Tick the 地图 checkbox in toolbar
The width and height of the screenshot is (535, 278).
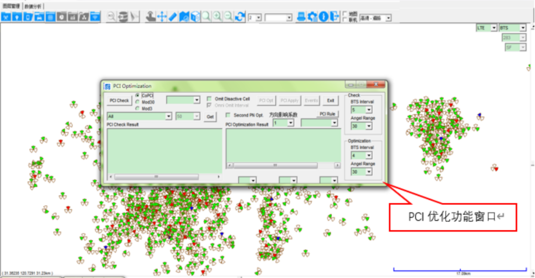tap(345, 14)
